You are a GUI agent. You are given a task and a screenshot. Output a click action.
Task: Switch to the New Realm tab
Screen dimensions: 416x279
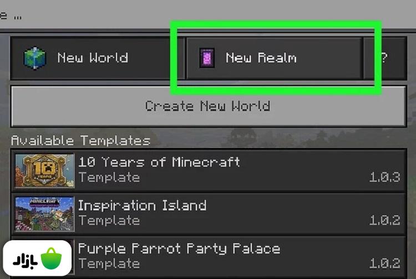(274, 58)
